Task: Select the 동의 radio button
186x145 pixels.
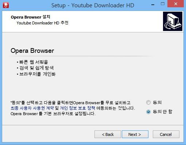Action: pos(148,102)
